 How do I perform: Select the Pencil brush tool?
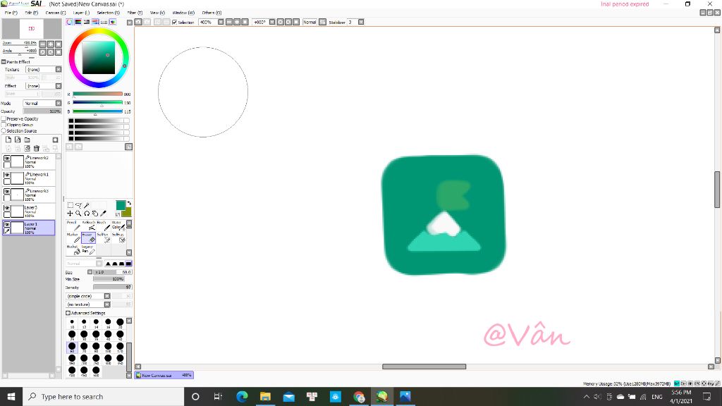pos(73,226)
